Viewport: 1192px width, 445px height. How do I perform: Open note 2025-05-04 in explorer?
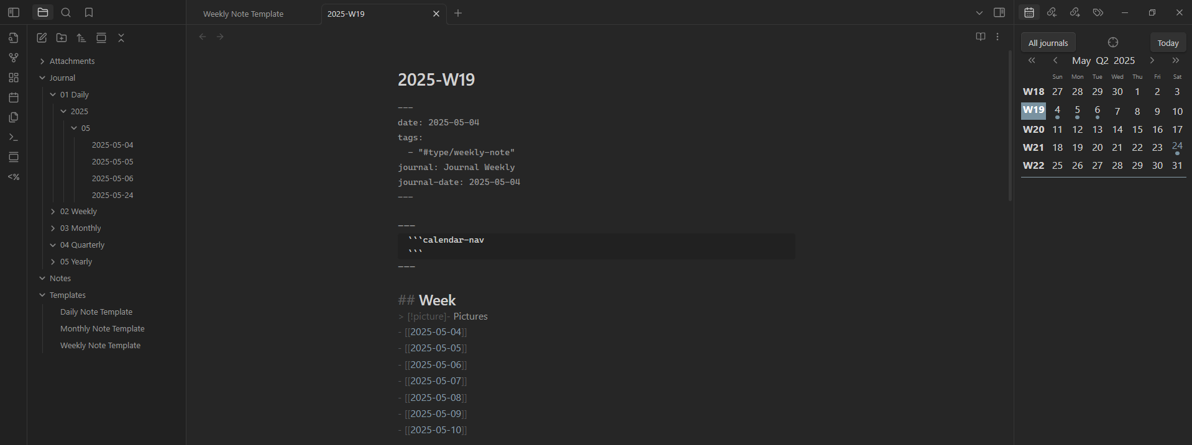click(112, 145)
